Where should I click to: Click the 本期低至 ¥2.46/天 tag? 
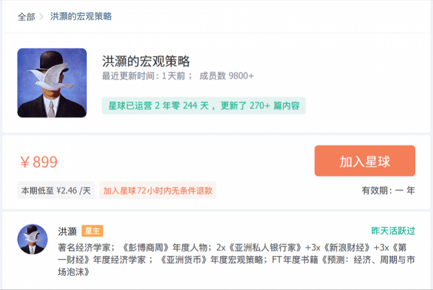pos(56,190)
